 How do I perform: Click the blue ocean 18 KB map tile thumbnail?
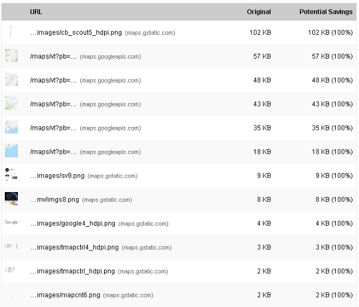(11, 151)
